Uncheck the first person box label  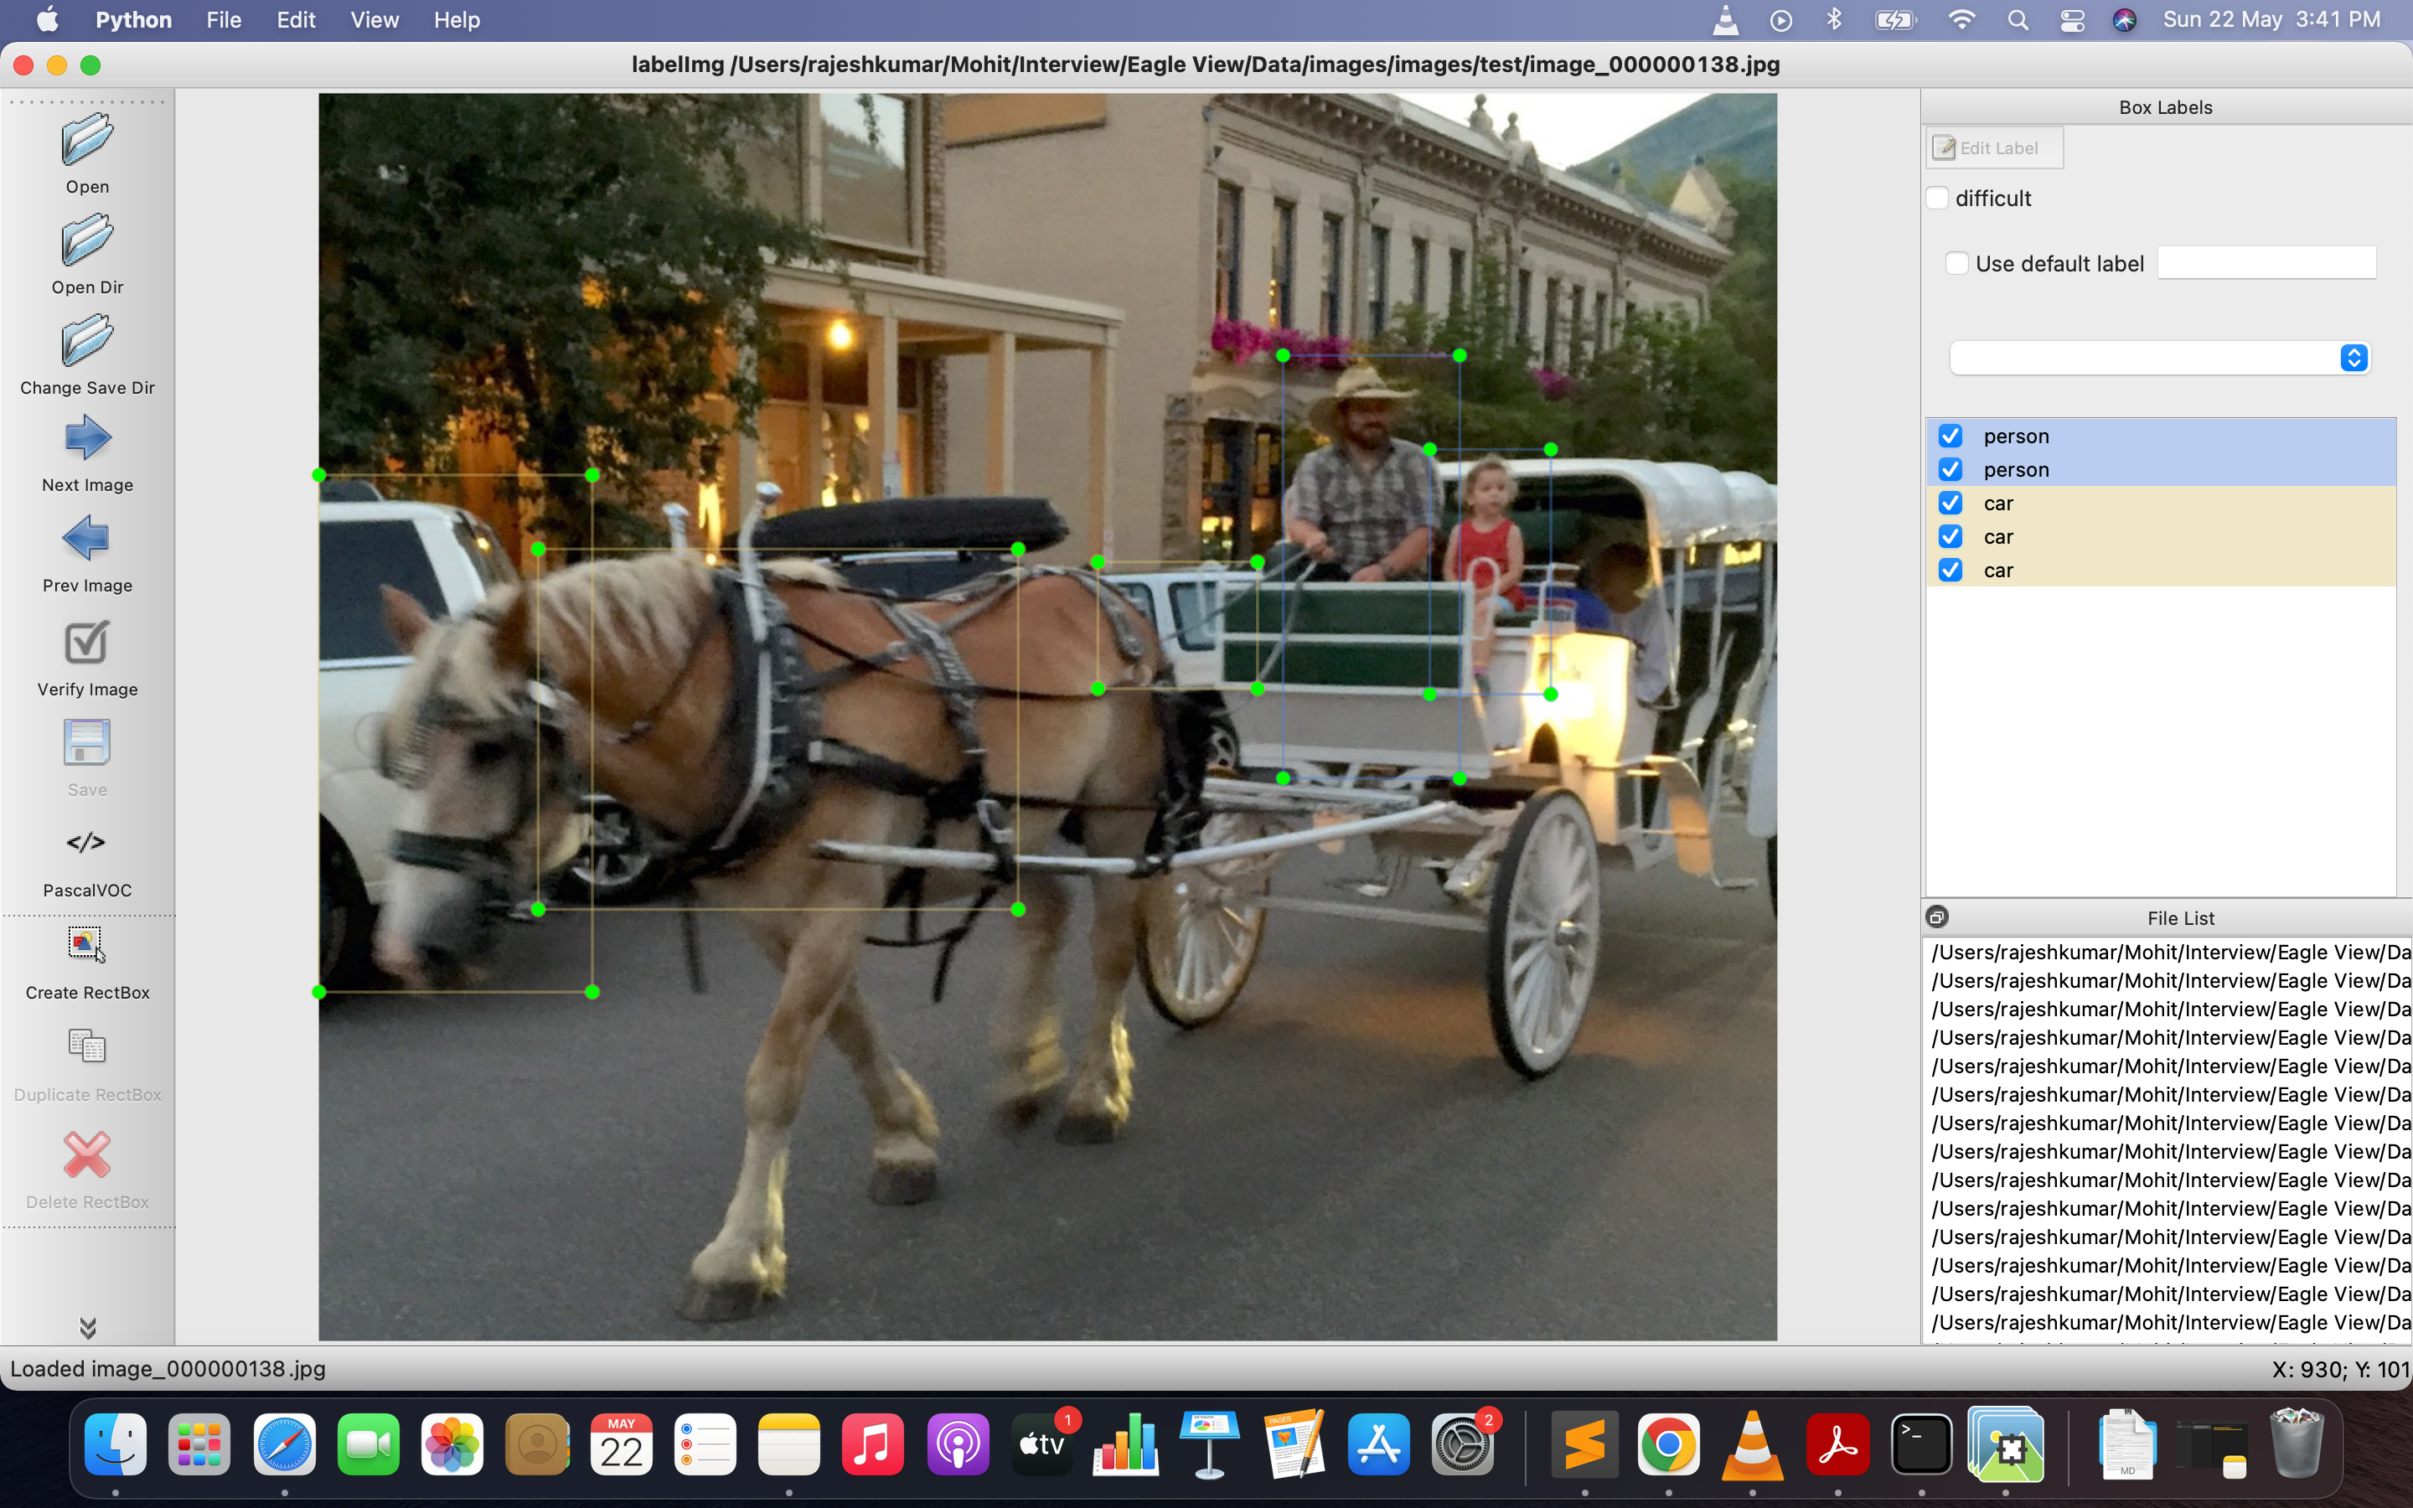coord(1951,435)
